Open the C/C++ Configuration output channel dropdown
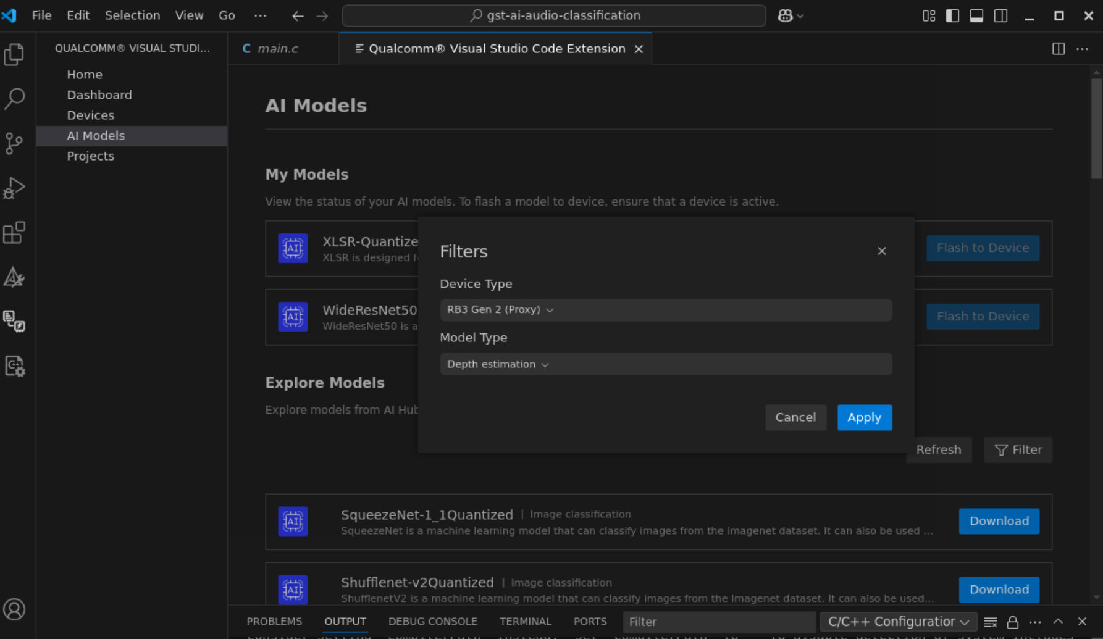1103x639 pixels. [899, 622]
